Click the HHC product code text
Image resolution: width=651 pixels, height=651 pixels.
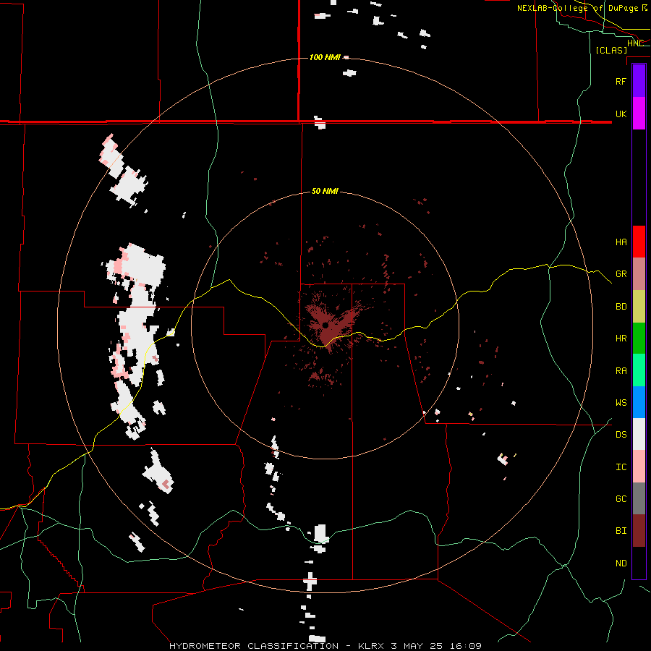click(x=635, y=43)
